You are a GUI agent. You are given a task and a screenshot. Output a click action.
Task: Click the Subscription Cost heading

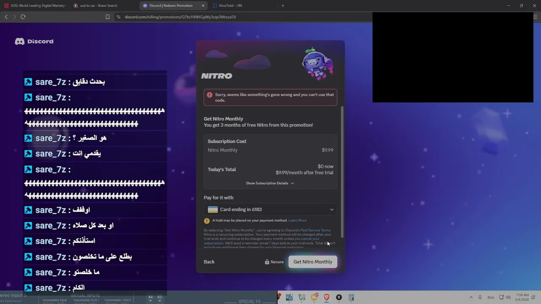point(227,141)
